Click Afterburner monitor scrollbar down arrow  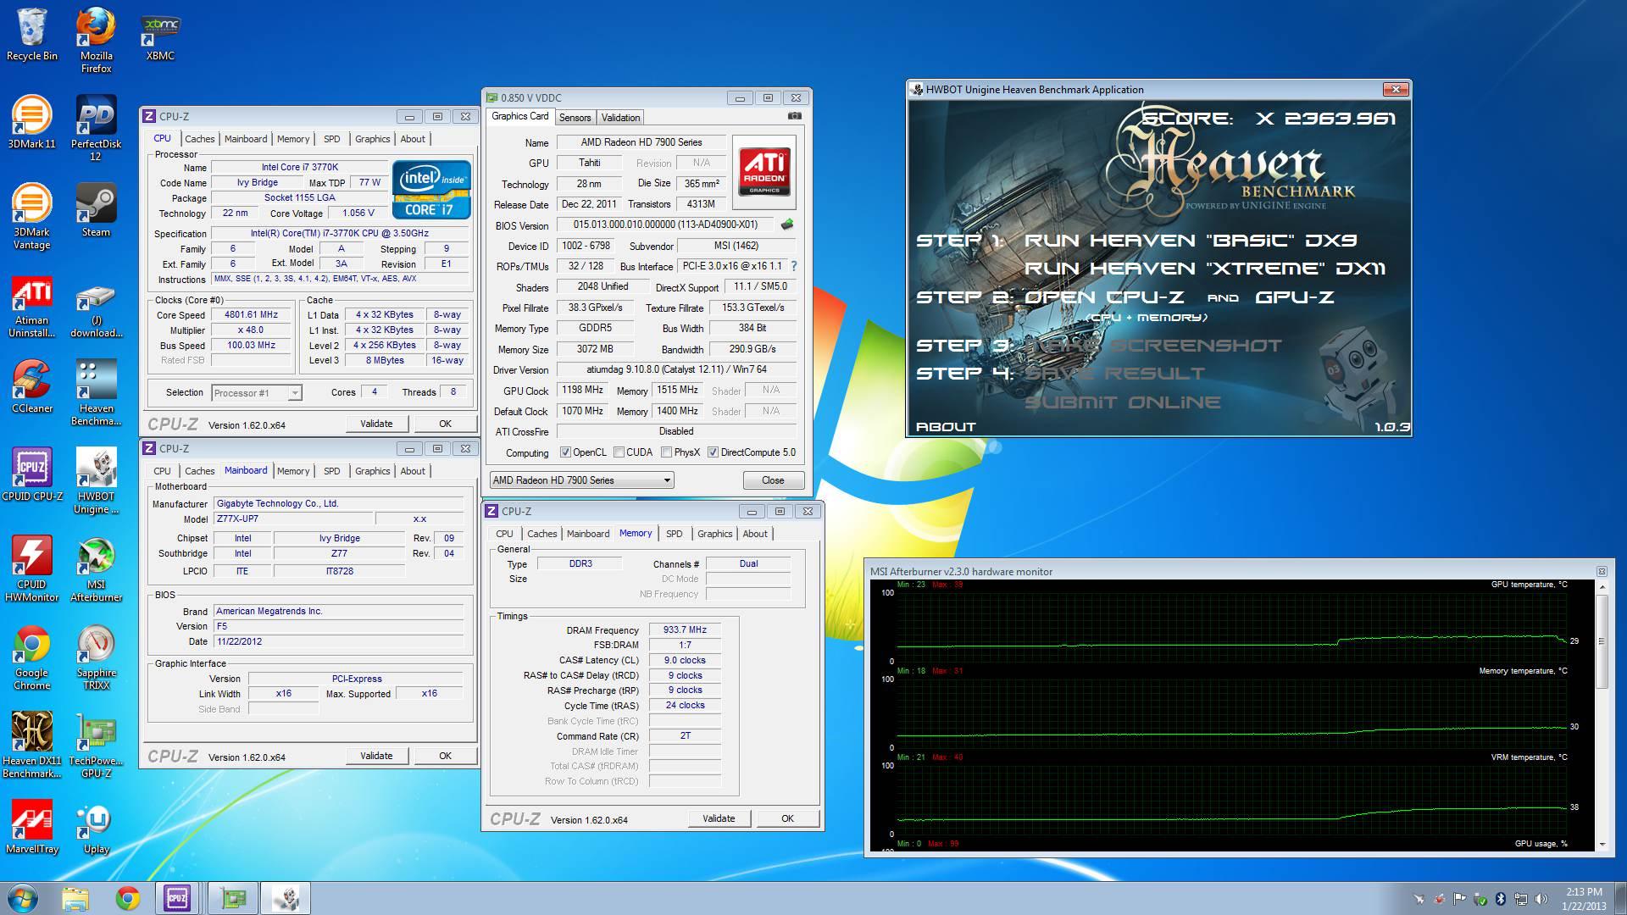tap(1602, 844)
